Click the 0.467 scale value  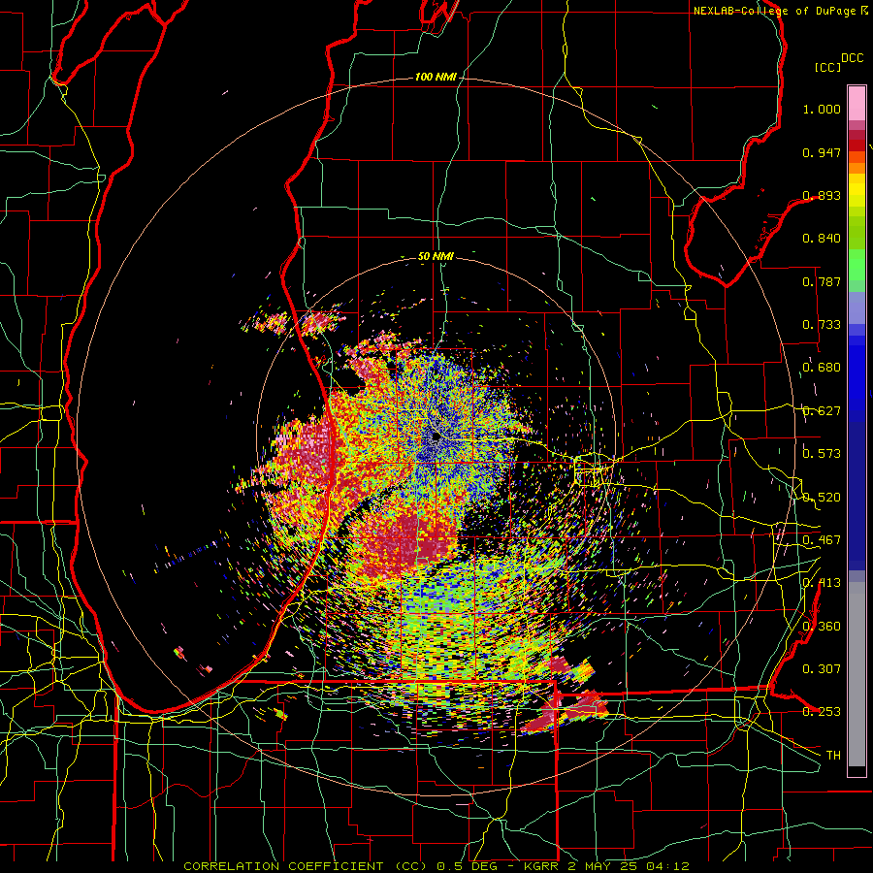click(x=822, y=540)
